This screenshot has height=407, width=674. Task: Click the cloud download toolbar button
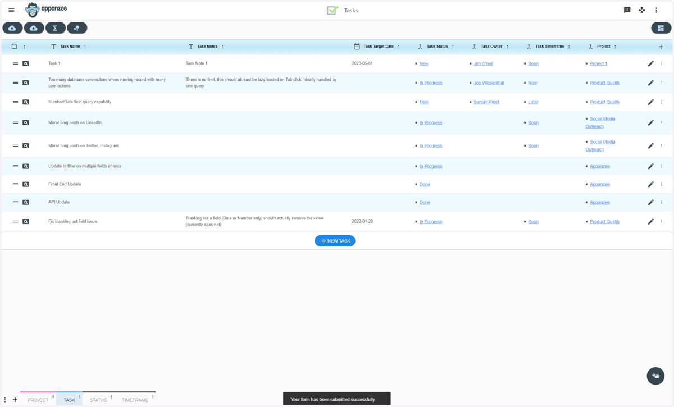coord(34,28)
